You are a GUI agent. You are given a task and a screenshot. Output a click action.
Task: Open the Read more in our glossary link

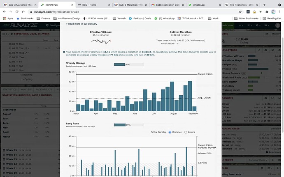pos(81,24)
